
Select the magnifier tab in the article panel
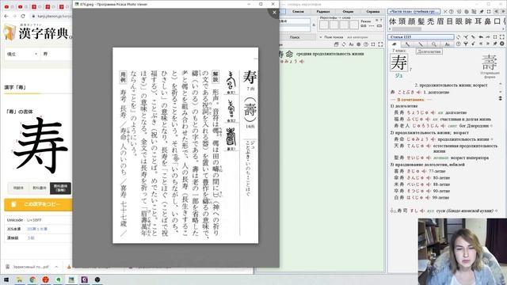click(x=434, y=44)
